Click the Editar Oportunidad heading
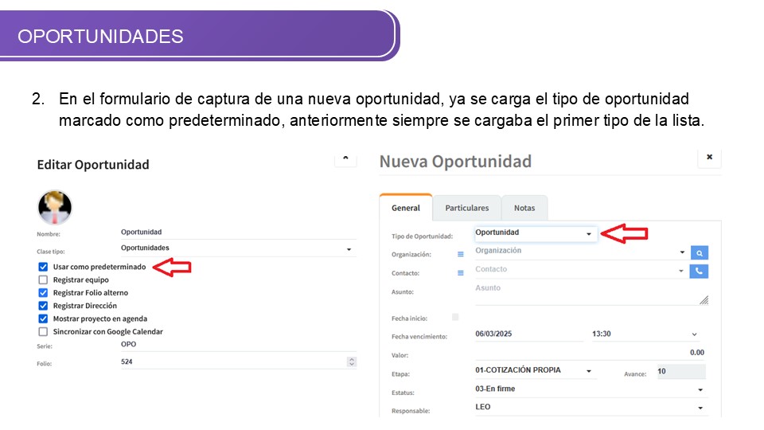 click(x=93, y=165)
